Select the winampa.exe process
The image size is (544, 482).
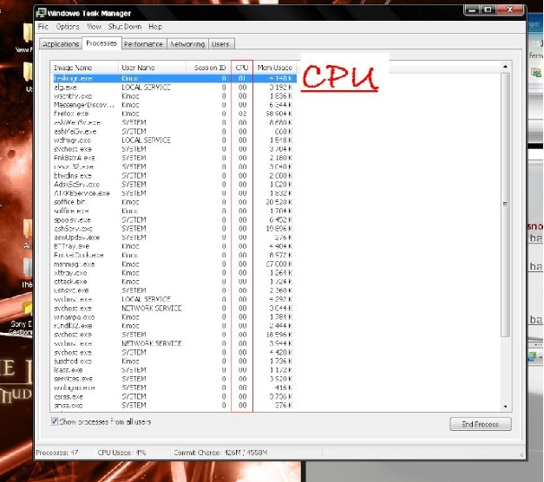click(x=174, y=317)
